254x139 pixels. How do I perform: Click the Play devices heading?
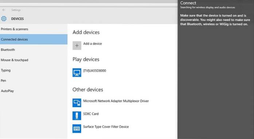coord(86,59)
